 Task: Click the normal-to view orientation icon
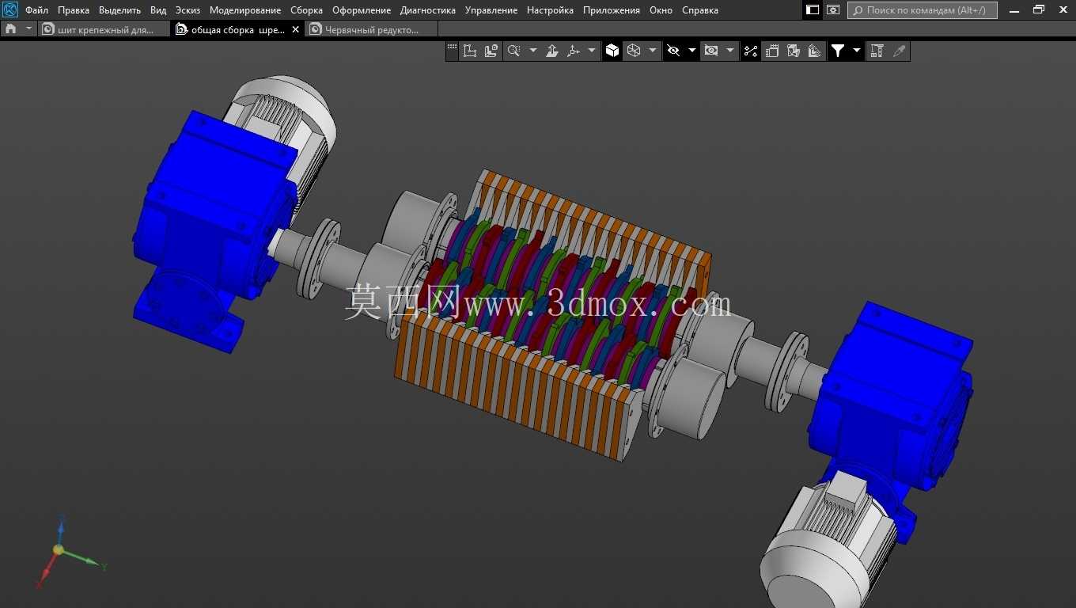coord(552,51)
